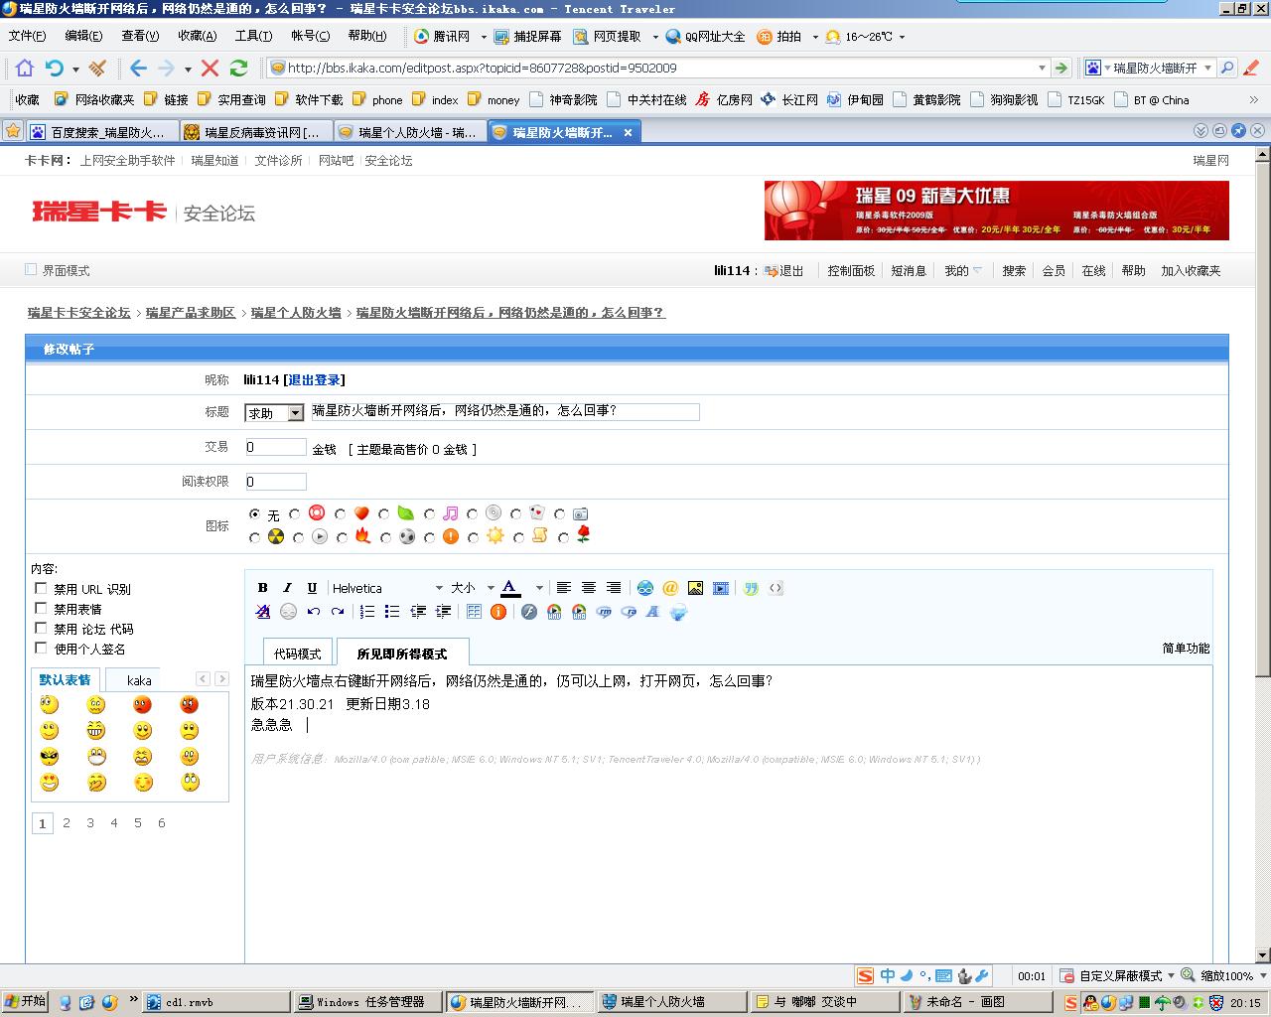Screen dimensions: 1271x1017
Task: Insert a numbered list in the editor
Action: (x=367, y=612)
